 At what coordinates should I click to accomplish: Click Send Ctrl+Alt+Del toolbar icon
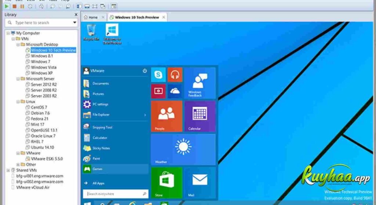coord(41,7)
